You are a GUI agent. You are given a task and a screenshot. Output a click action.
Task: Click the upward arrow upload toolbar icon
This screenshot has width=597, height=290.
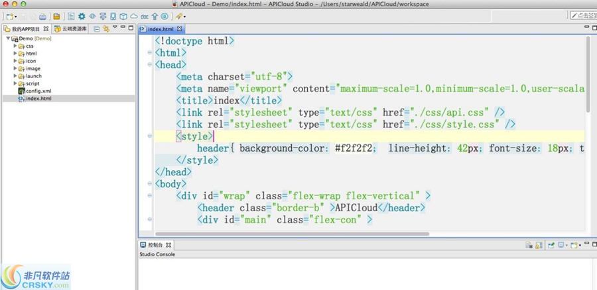pos(155,17)
